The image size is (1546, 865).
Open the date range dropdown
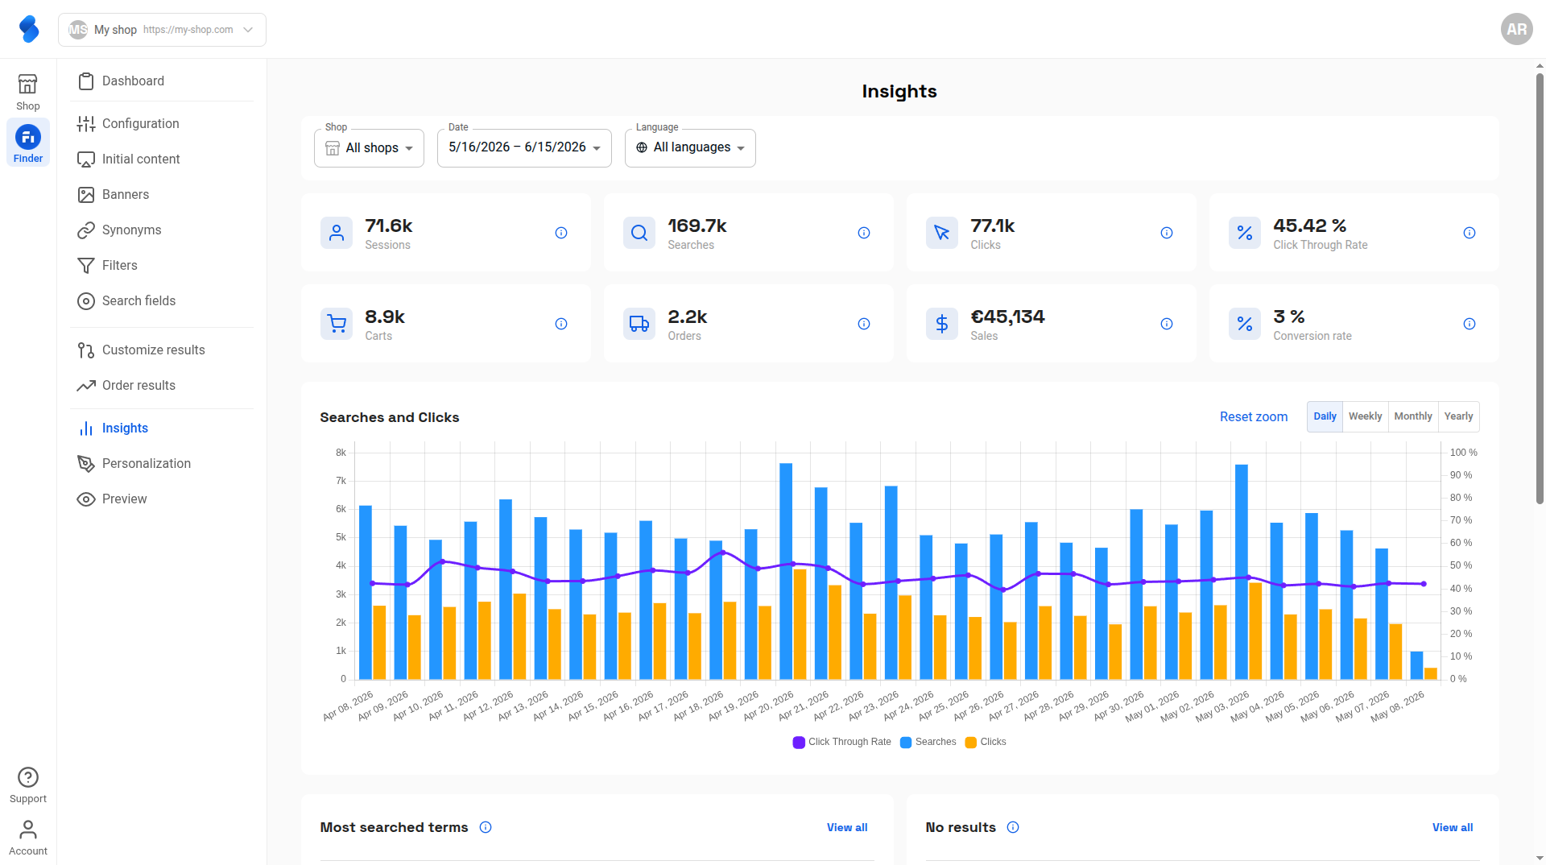[x=524, y=148]
